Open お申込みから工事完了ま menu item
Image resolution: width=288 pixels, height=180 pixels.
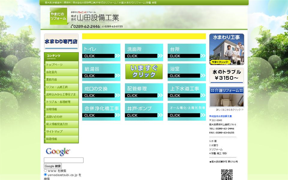coord(61,94)
